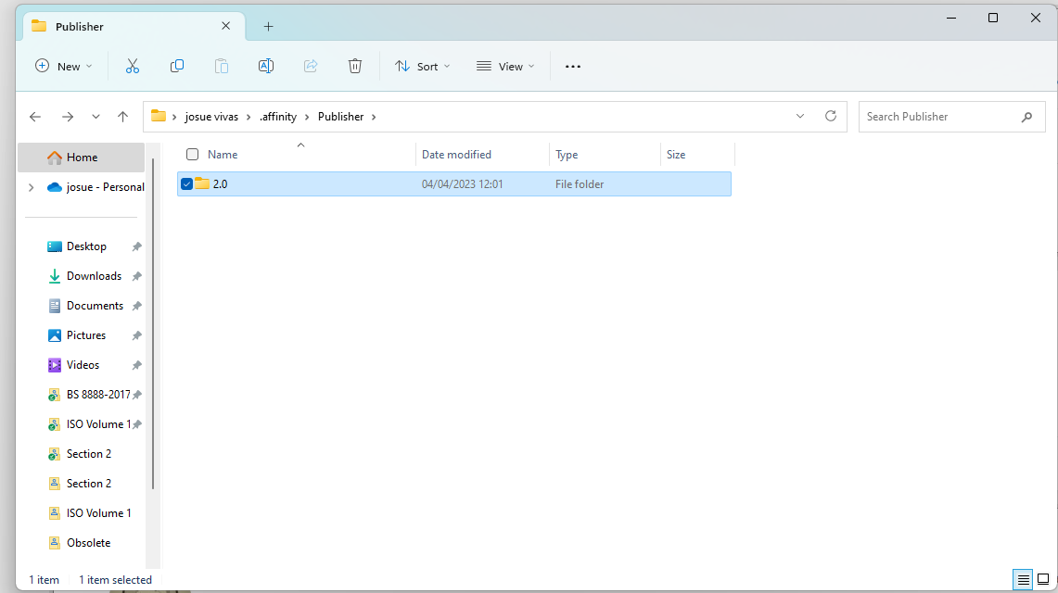Image resolution: width=1058 pixels, height=593 pixels.
Task: Click the Search Publisher input field
Action: 937,117
